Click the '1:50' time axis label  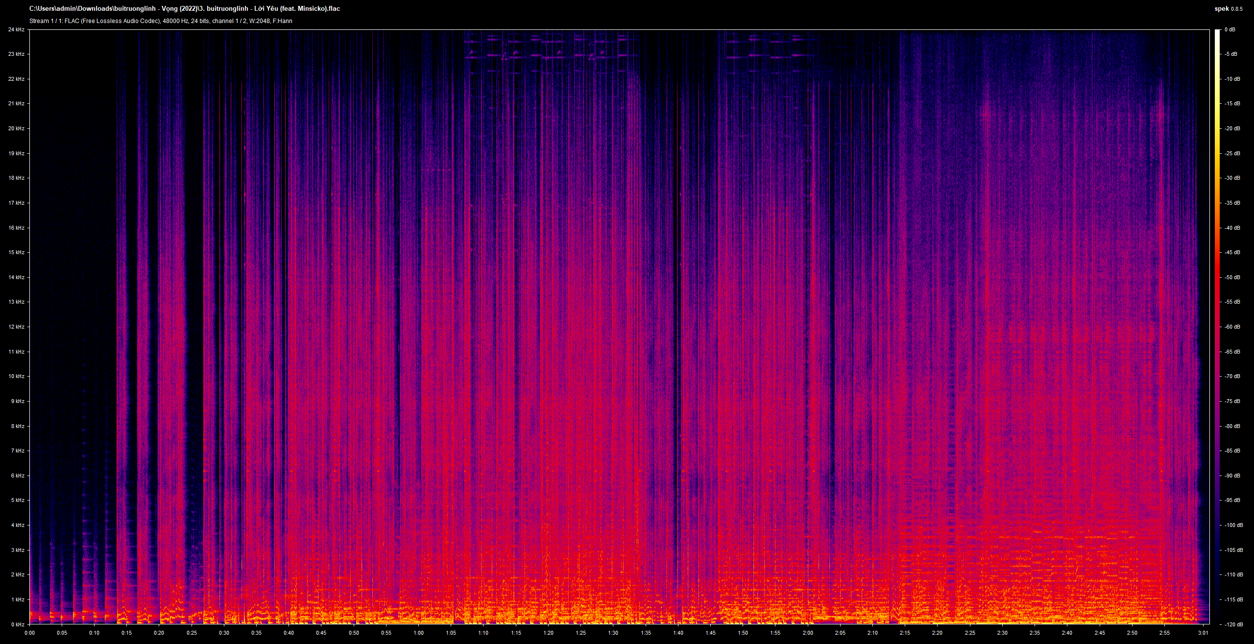(743, 633)
